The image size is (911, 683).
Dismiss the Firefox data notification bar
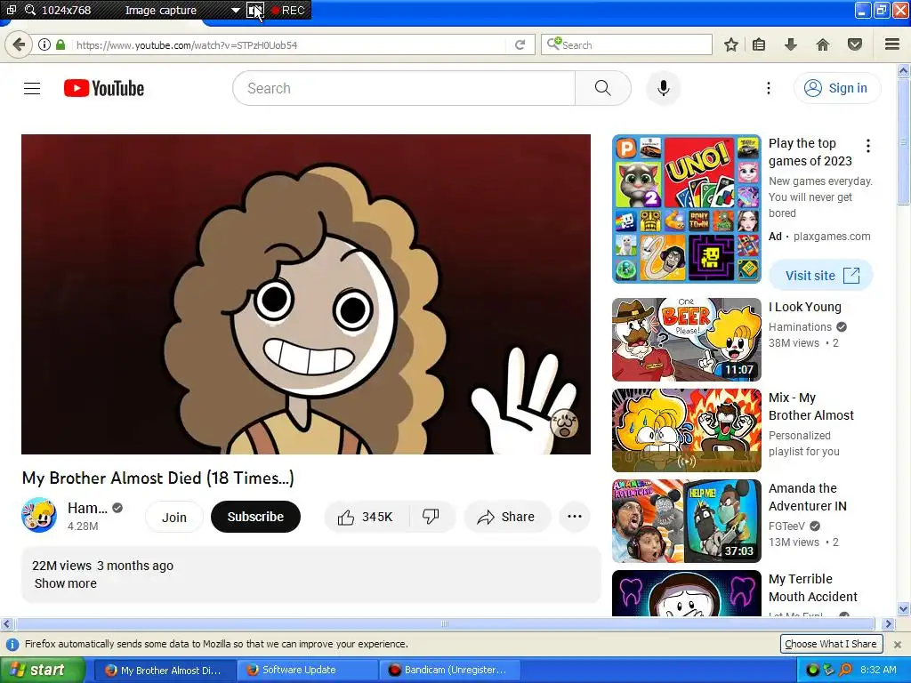click(898, 644)
